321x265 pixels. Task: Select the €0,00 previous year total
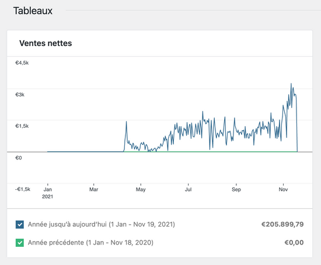294,242
